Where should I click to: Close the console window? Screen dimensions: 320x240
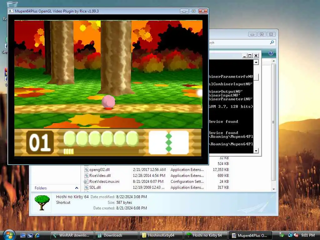(x=256, y=56)
